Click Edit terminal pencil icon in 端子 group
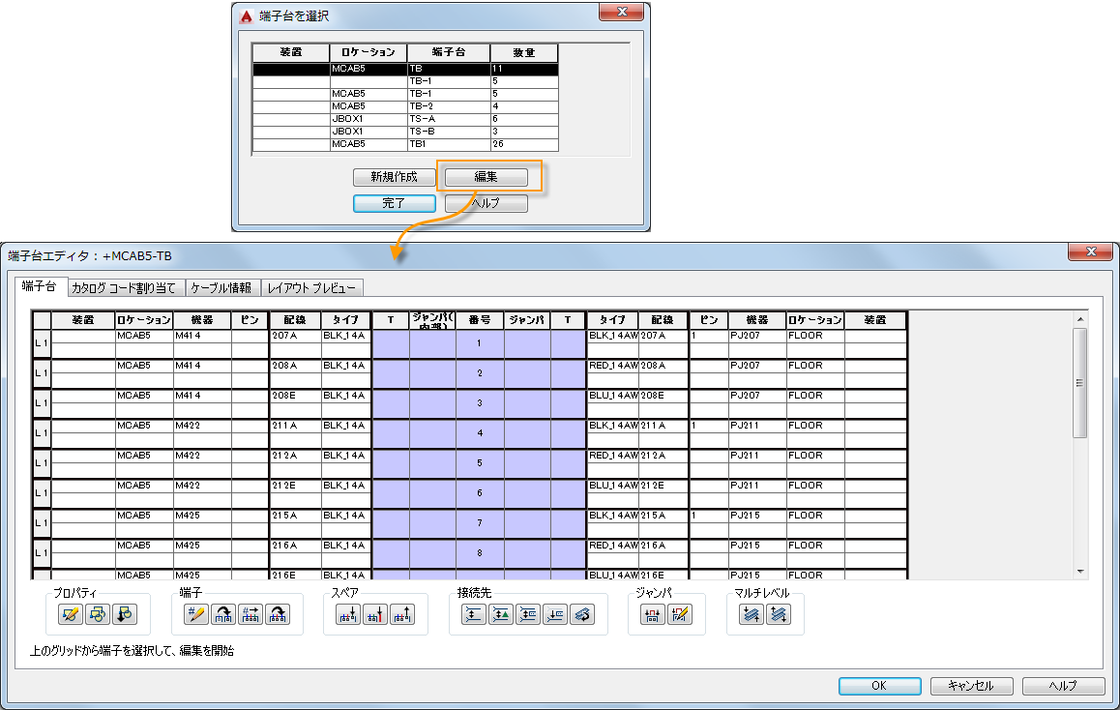Screen dimensions: 1120x710 click(x=195, y=614)
